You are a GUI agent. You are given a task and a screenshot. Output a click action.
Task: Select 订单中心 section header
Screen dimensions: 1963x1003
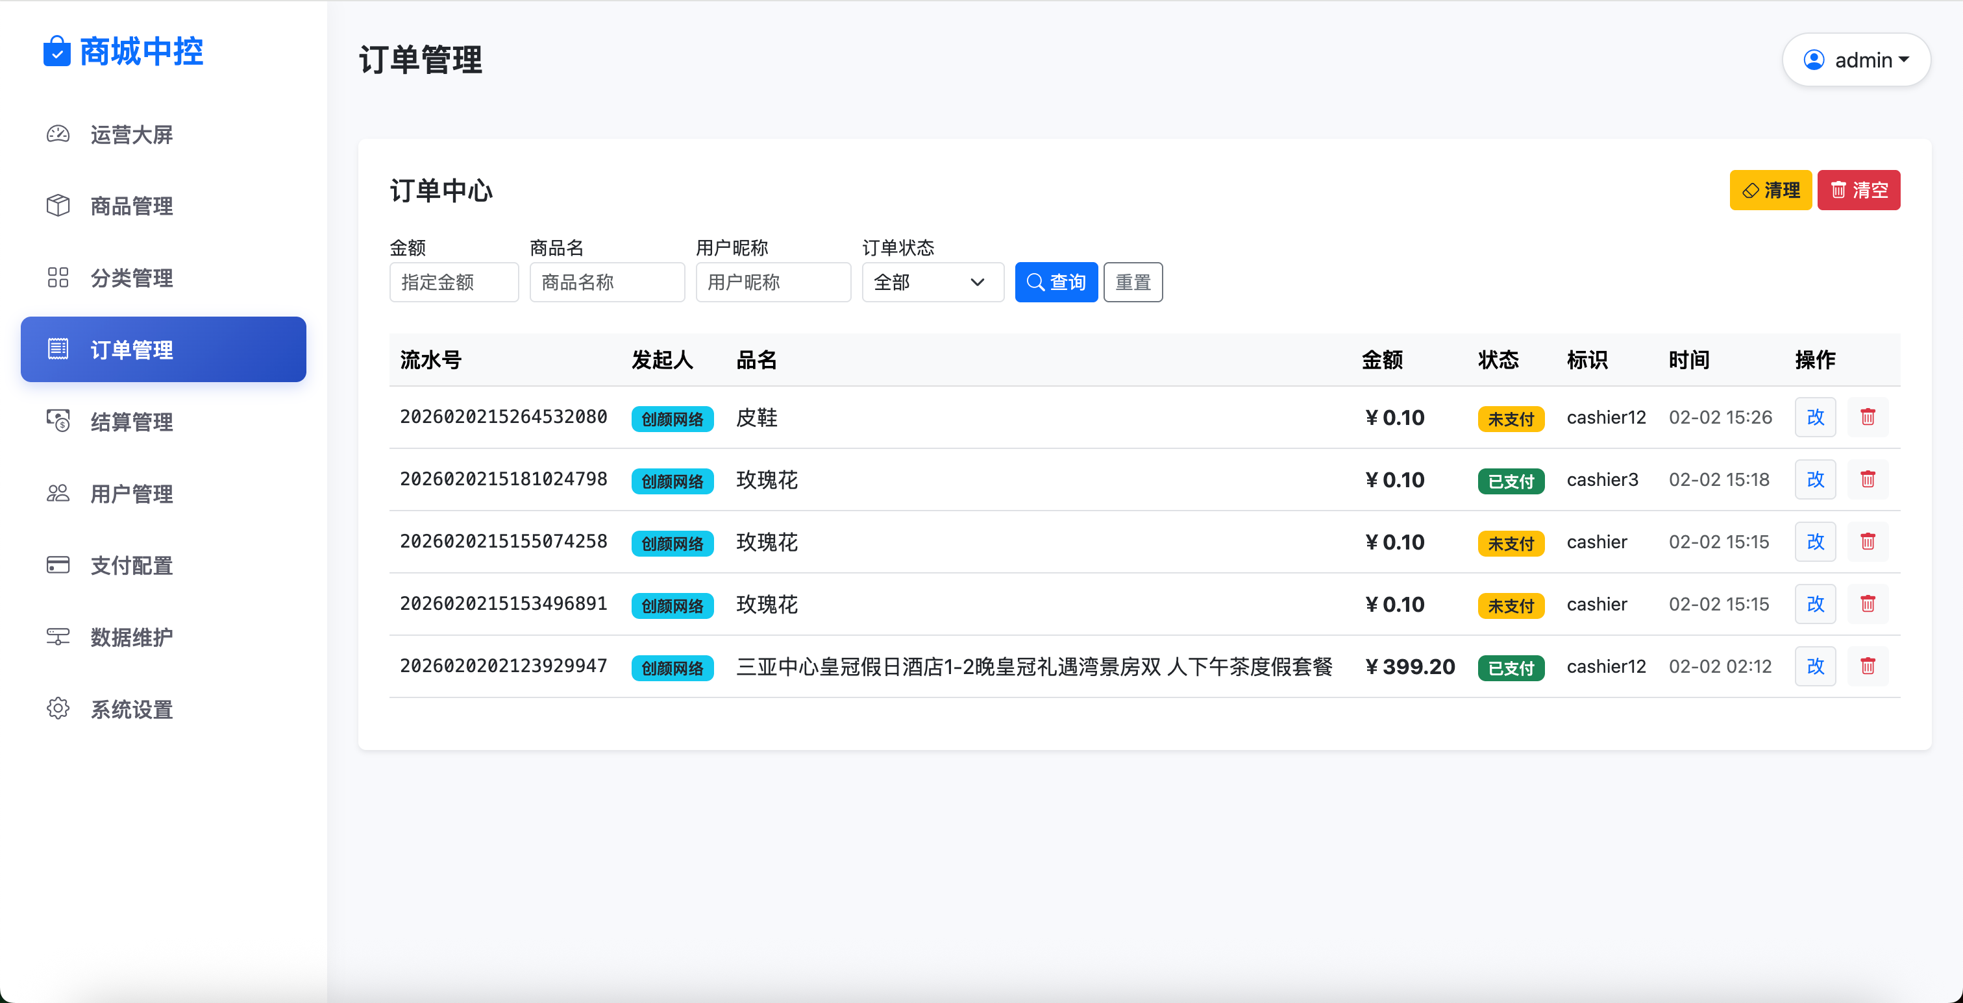pyautogui.click(x=441, y=190)
